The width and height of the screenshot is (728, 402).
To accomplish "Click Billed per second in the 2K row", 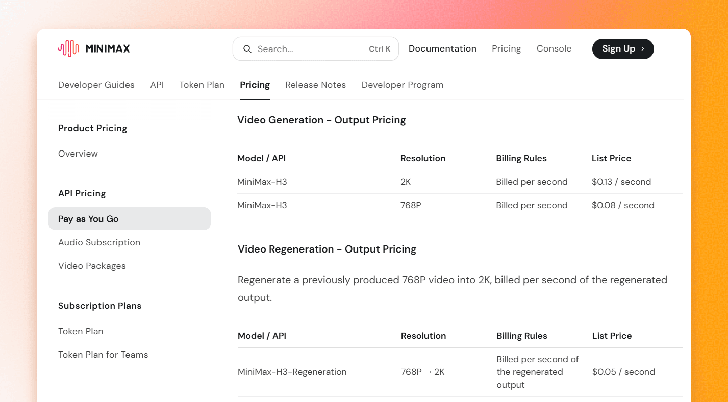I will tap(532, 182).
